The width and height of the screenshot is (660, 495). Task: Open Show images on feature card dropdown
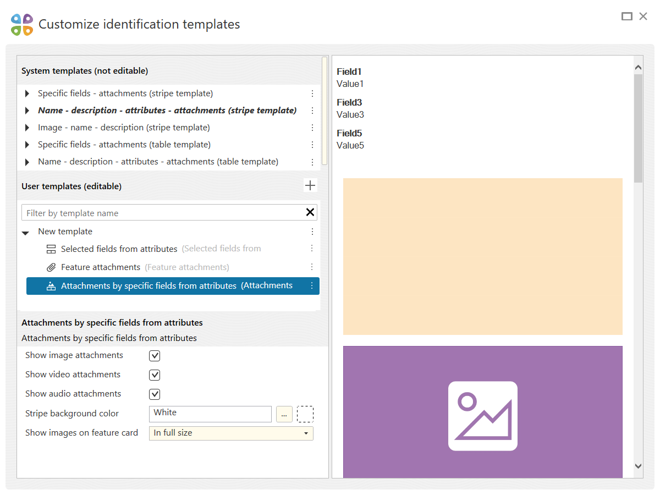coord(231,433)
